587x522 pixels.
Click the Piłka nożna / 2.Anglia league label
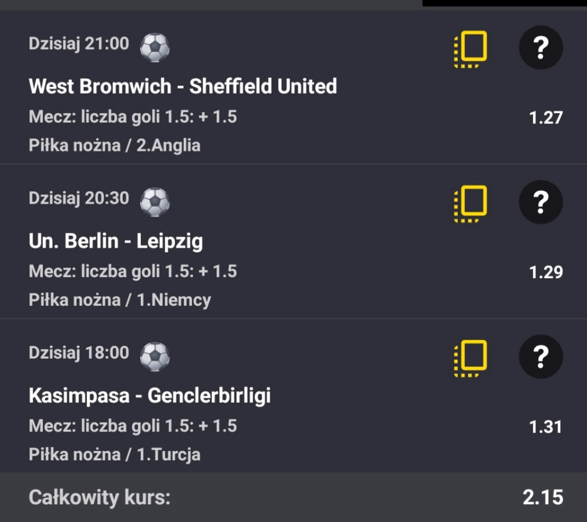tap(114, 145)
